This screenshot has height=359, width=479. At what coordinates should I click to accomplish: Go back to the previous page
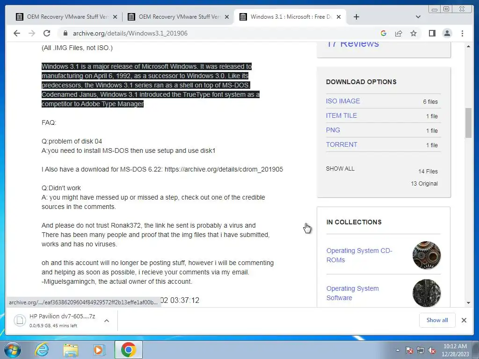point(17,33)
